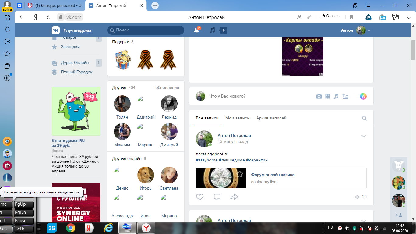Open browser sidebar notifications bell

[x=7, y=30]
